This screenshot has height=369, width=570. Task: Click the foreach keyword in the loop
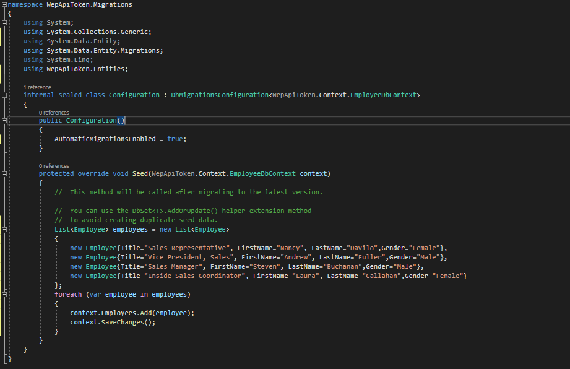coord(68,293)
